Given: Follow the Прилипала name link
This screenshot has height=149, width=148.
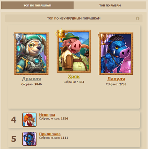Looking at the screenshot, I should click(x=50, y=134).
